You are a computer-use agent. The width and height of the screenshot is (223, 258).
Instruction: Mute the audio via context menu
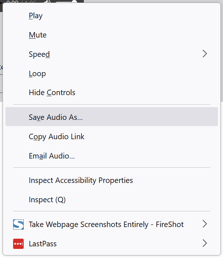[38, 35]
